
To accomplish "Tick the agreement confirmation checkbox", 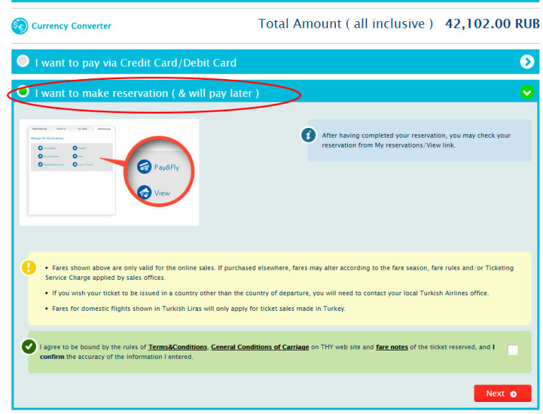I will coord(513,350).
